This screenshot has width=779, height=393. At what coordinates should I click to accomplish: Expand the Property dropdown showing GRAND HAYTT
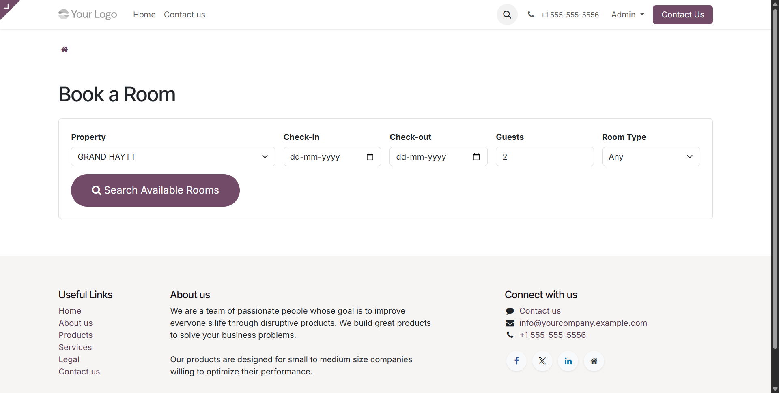point(173,157)
